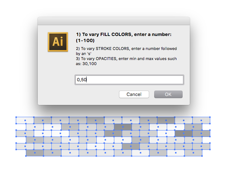Viewport: 225px width, 170px height.
Task: Focus the text field containing 0,50
Action: tap(129, 80)
